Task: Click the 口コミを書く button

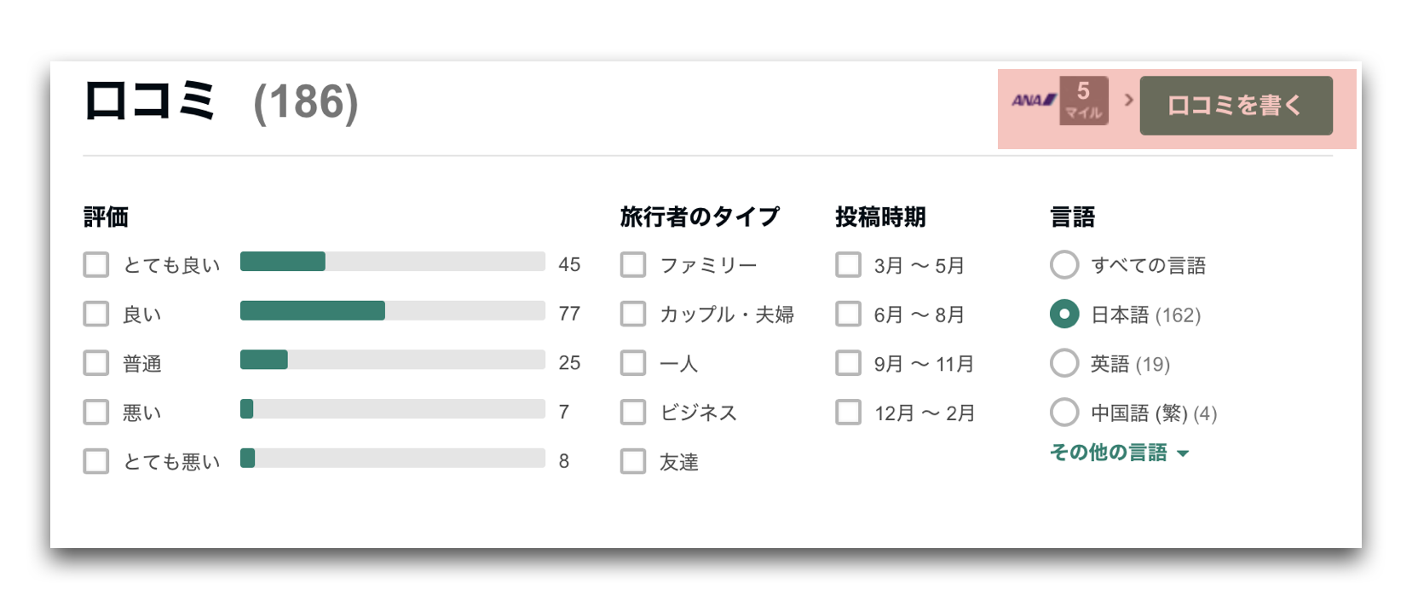Action: (x=1236, y=105)
